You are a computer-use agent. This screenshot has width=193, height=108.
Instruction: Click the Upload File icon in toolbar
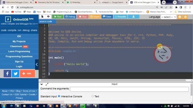(x=48, y=16)
